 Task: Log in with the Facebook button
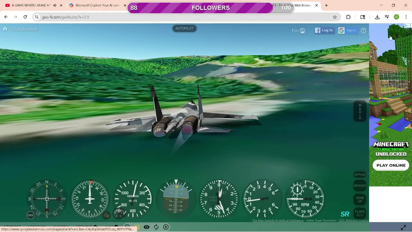coord(324,30)
